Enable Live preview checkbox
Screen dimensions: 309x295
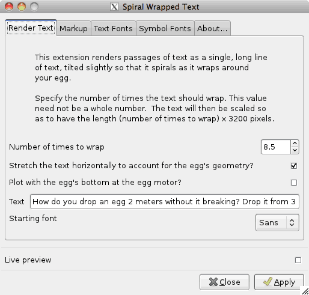pos(298,260)
